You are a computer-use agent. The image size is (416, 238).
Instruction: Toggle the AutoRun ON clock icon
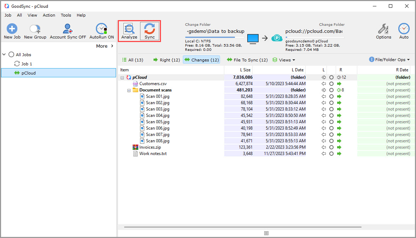click(x=101, y=29)
